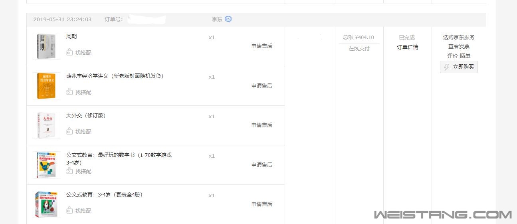Click 申请售后 for 最好玩的数字书
Viewport: 517px width, 224px height.
(x=262, y=165)
